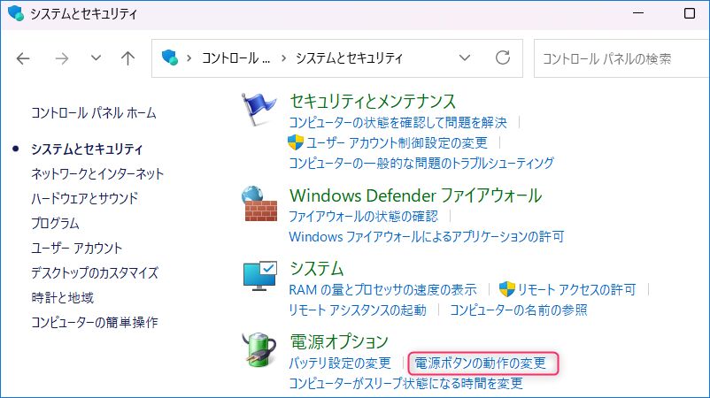Image resolution: width=710 pixels, height=398 pixels.
Task: Open ネットワークとインターネット in the sidebar
Action: click(97, 173)
